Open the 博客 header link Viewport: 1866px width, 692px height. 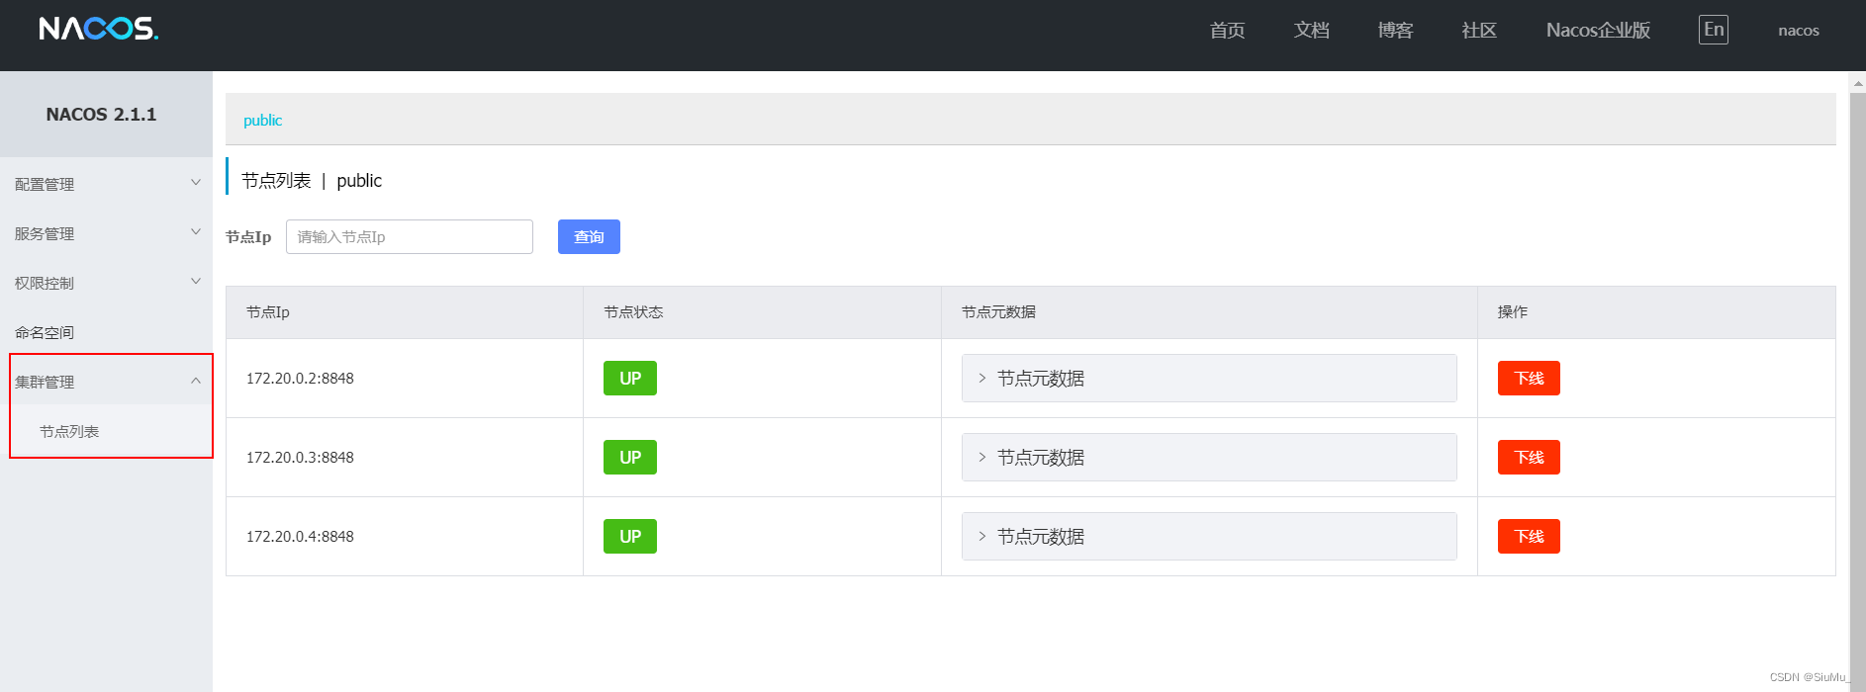1395,31
